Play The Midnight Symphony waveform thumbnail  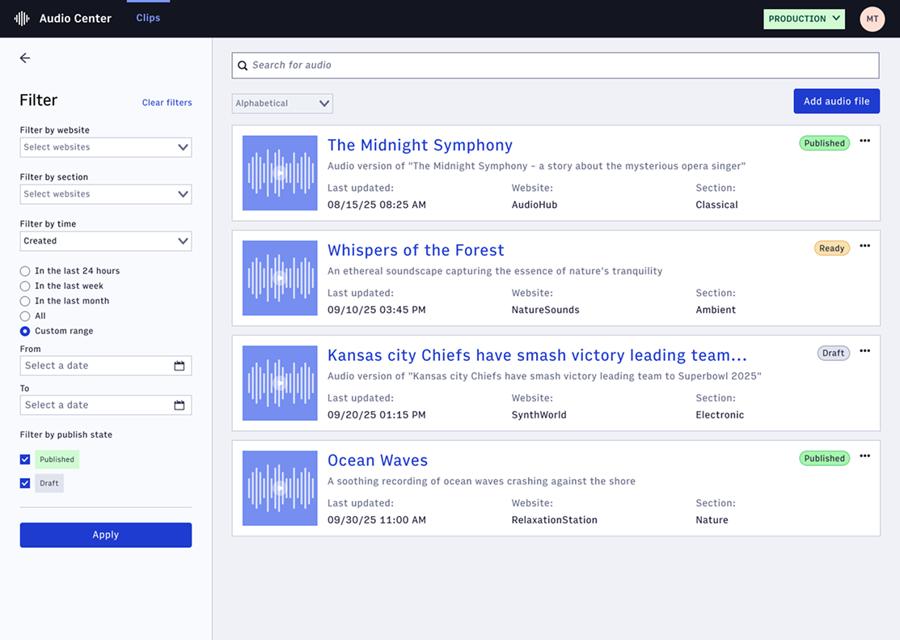[280, 173]
